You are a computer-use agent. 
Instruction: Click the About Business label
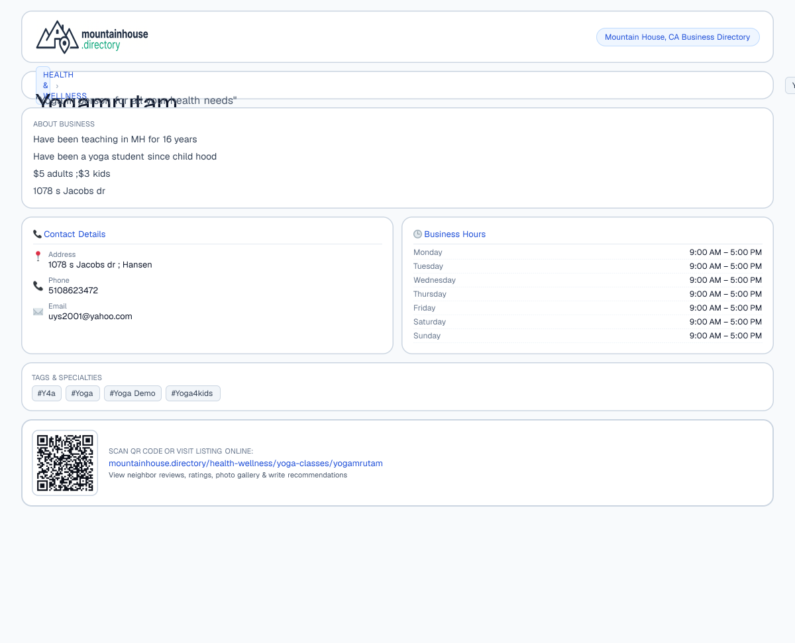(64, 124)
